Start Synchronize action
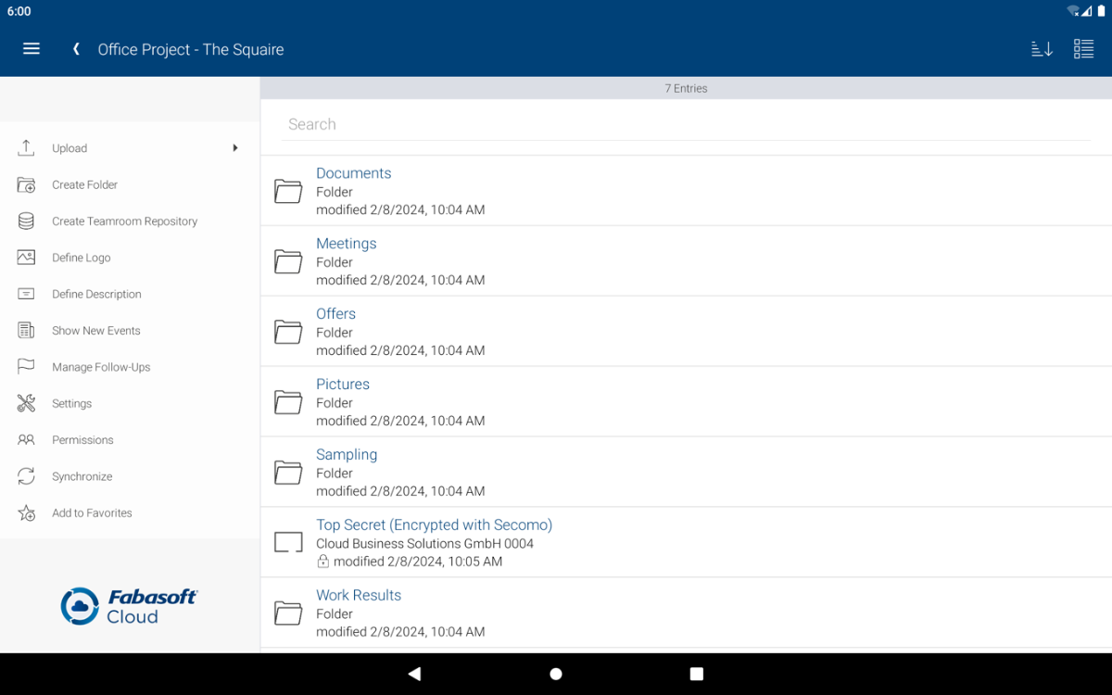This screenshot has height=695, width=1112. click(130, 476)
